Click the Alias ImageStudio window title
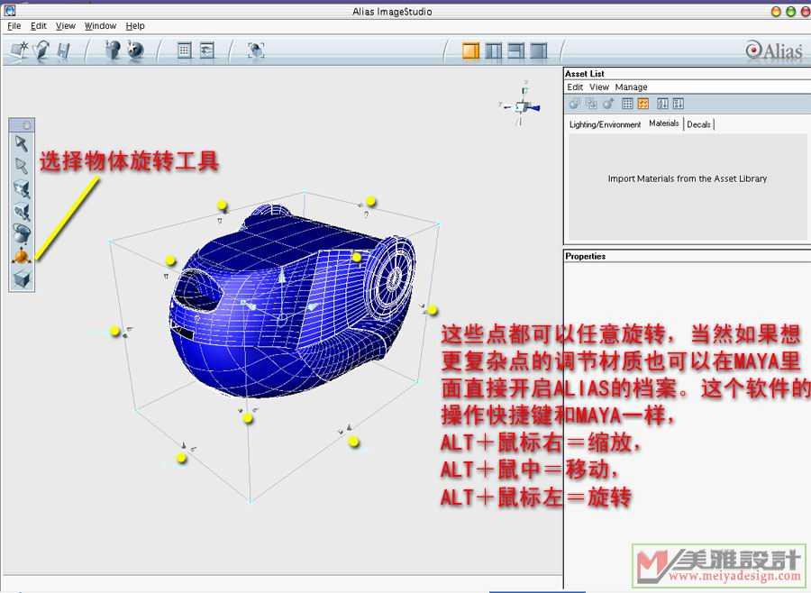Viewport: 811px width, 593px height. coord(392,12)
